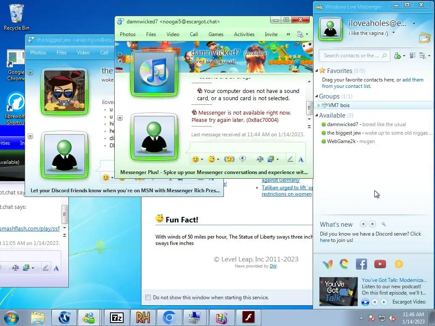Open the Video menu in damnwicked7 chat
The image size is (435, 326).
tap(173, 34)
